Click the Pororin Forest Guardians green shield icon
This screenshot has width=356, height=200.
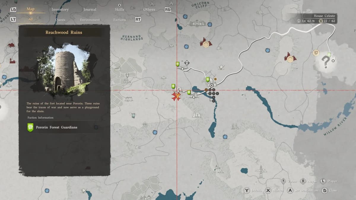pos(30,127)
